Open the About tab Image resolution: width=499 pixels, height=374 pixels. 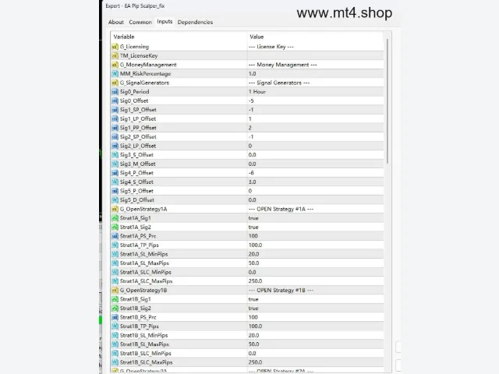(116, 22)
